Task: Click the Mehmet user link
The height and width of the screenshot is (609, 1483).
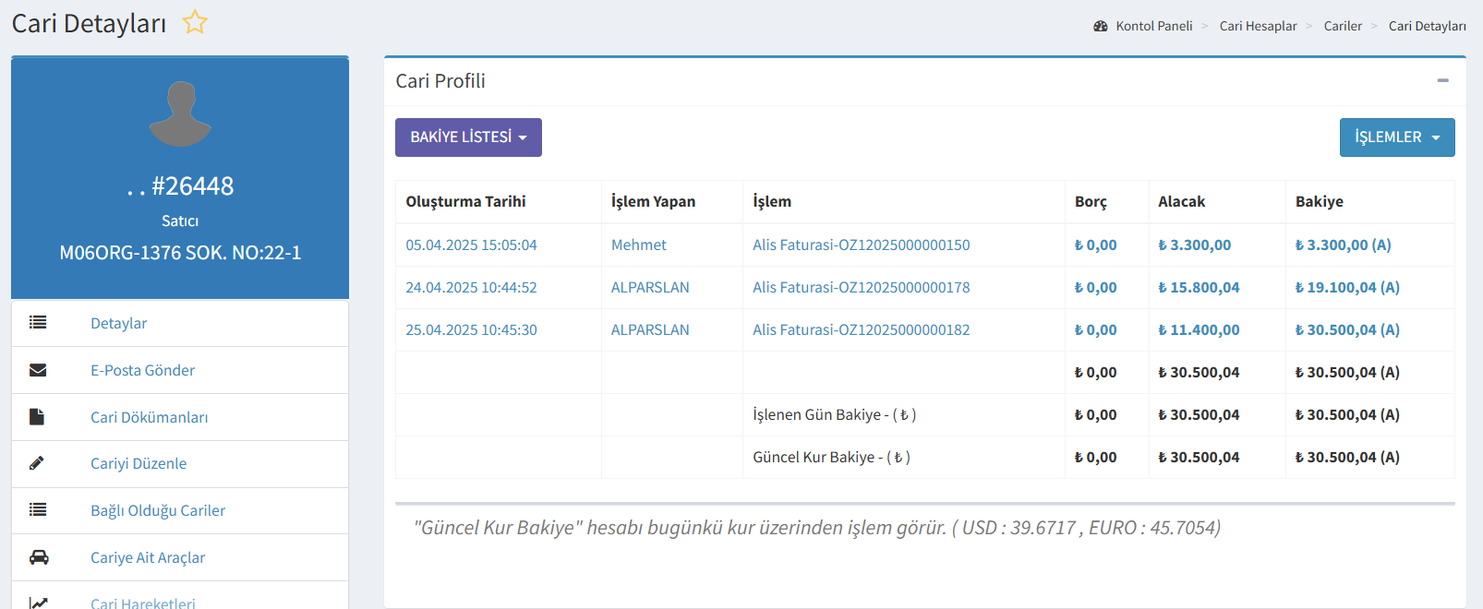Action: (x=638, y=245)
